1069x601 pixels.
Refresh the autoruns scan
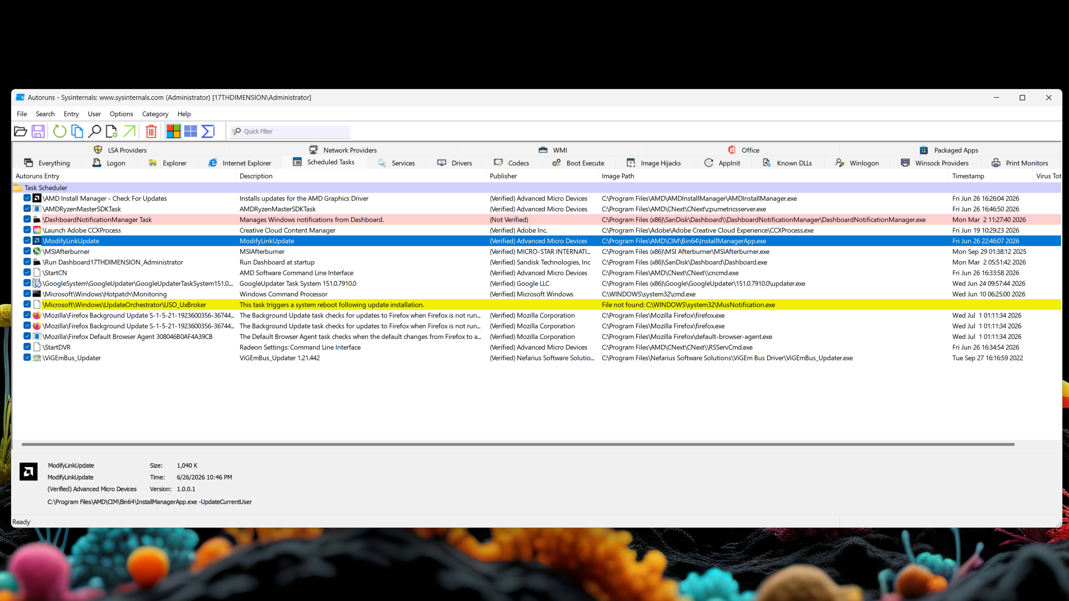pyautogui.click(x=60, y=131)
